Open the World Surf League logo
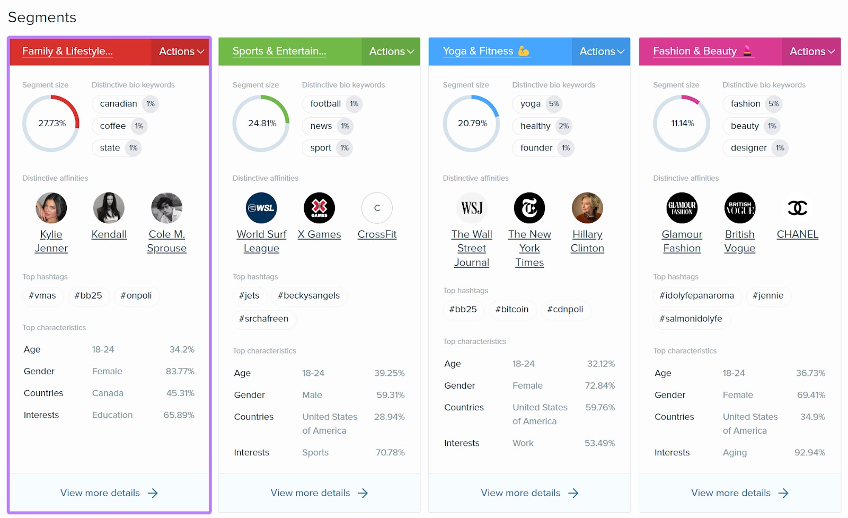This screenshot has height=518, width=848. point(261,208)
